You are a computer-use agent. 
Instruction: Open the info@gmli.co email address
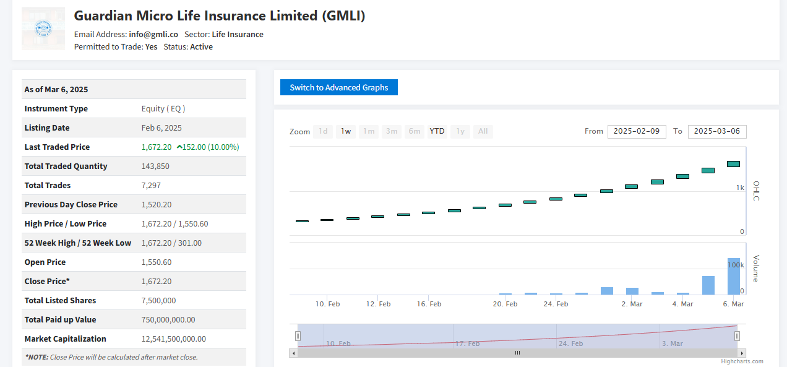coord(153,35)
